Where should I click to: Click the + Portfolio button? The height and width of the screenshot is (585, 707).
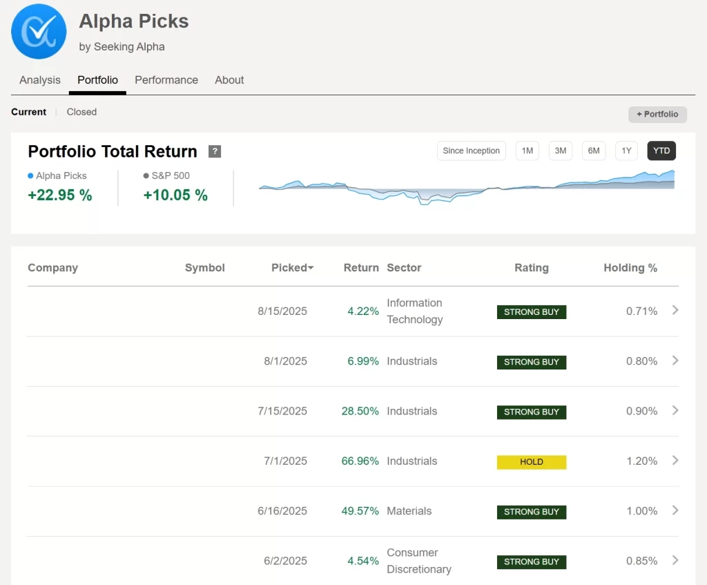(x=657, y=114)
